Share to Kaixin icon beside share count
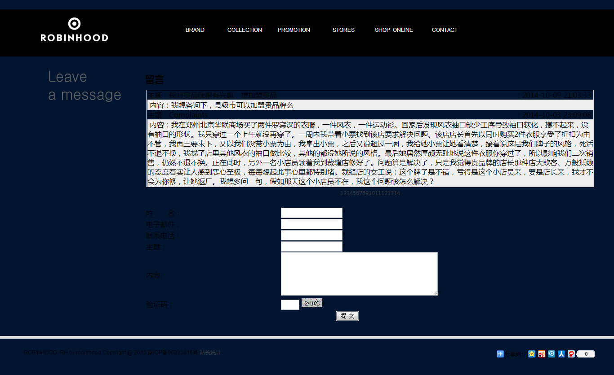The height and width of the screenshot is (375, 614). coord(571,354)
